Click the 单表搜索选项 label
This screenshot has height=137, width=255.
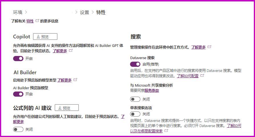pos(141,108)
